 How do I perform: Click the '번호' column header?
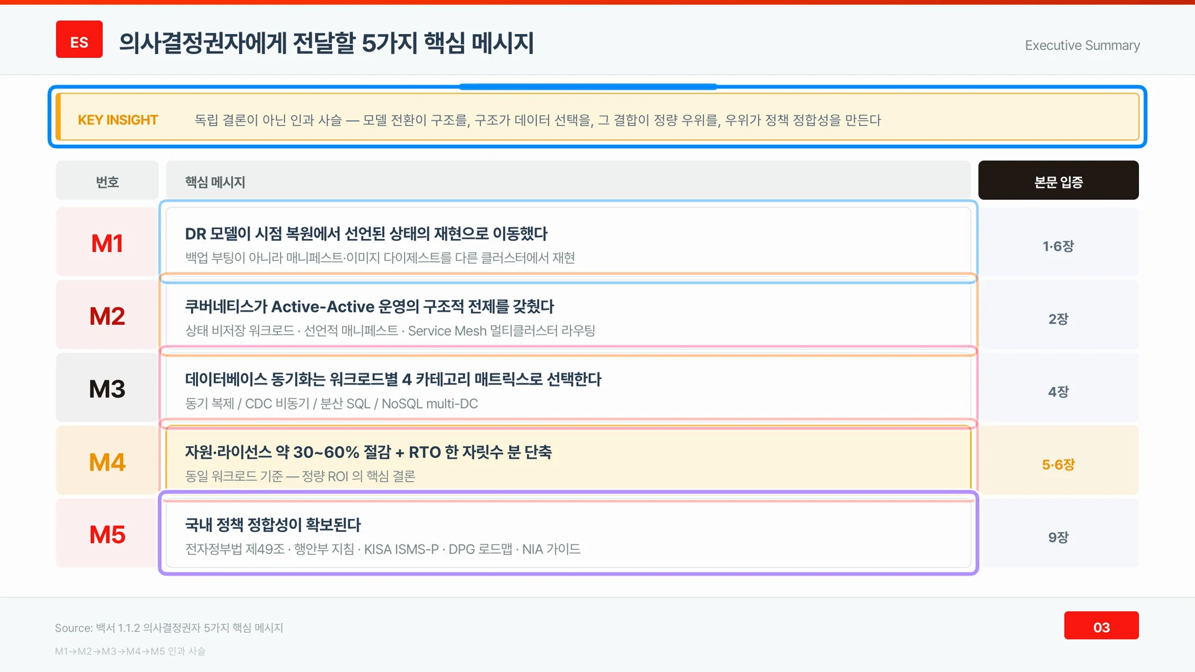(x=107, y=180)
